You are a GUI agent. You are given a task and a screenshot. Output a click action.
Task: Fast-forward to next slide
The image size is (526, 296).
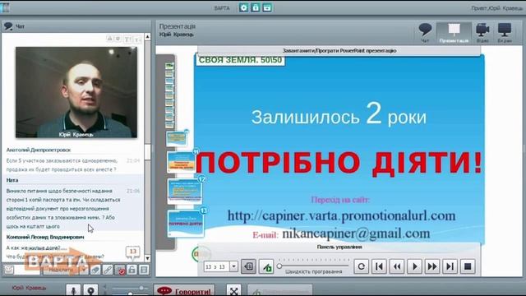coord(432,266)
